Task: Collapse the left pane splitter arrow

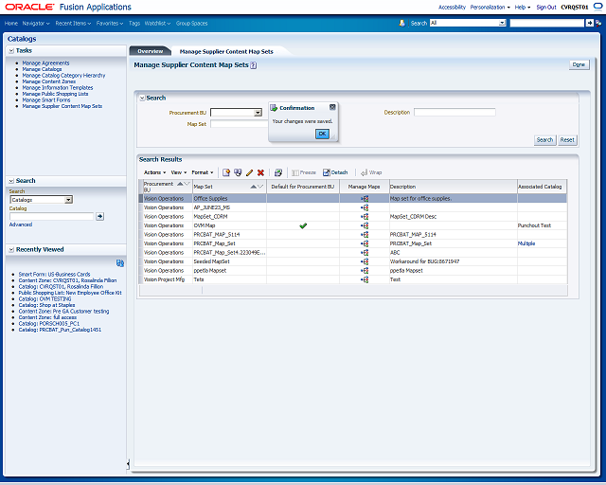Action: click(128, 464)
